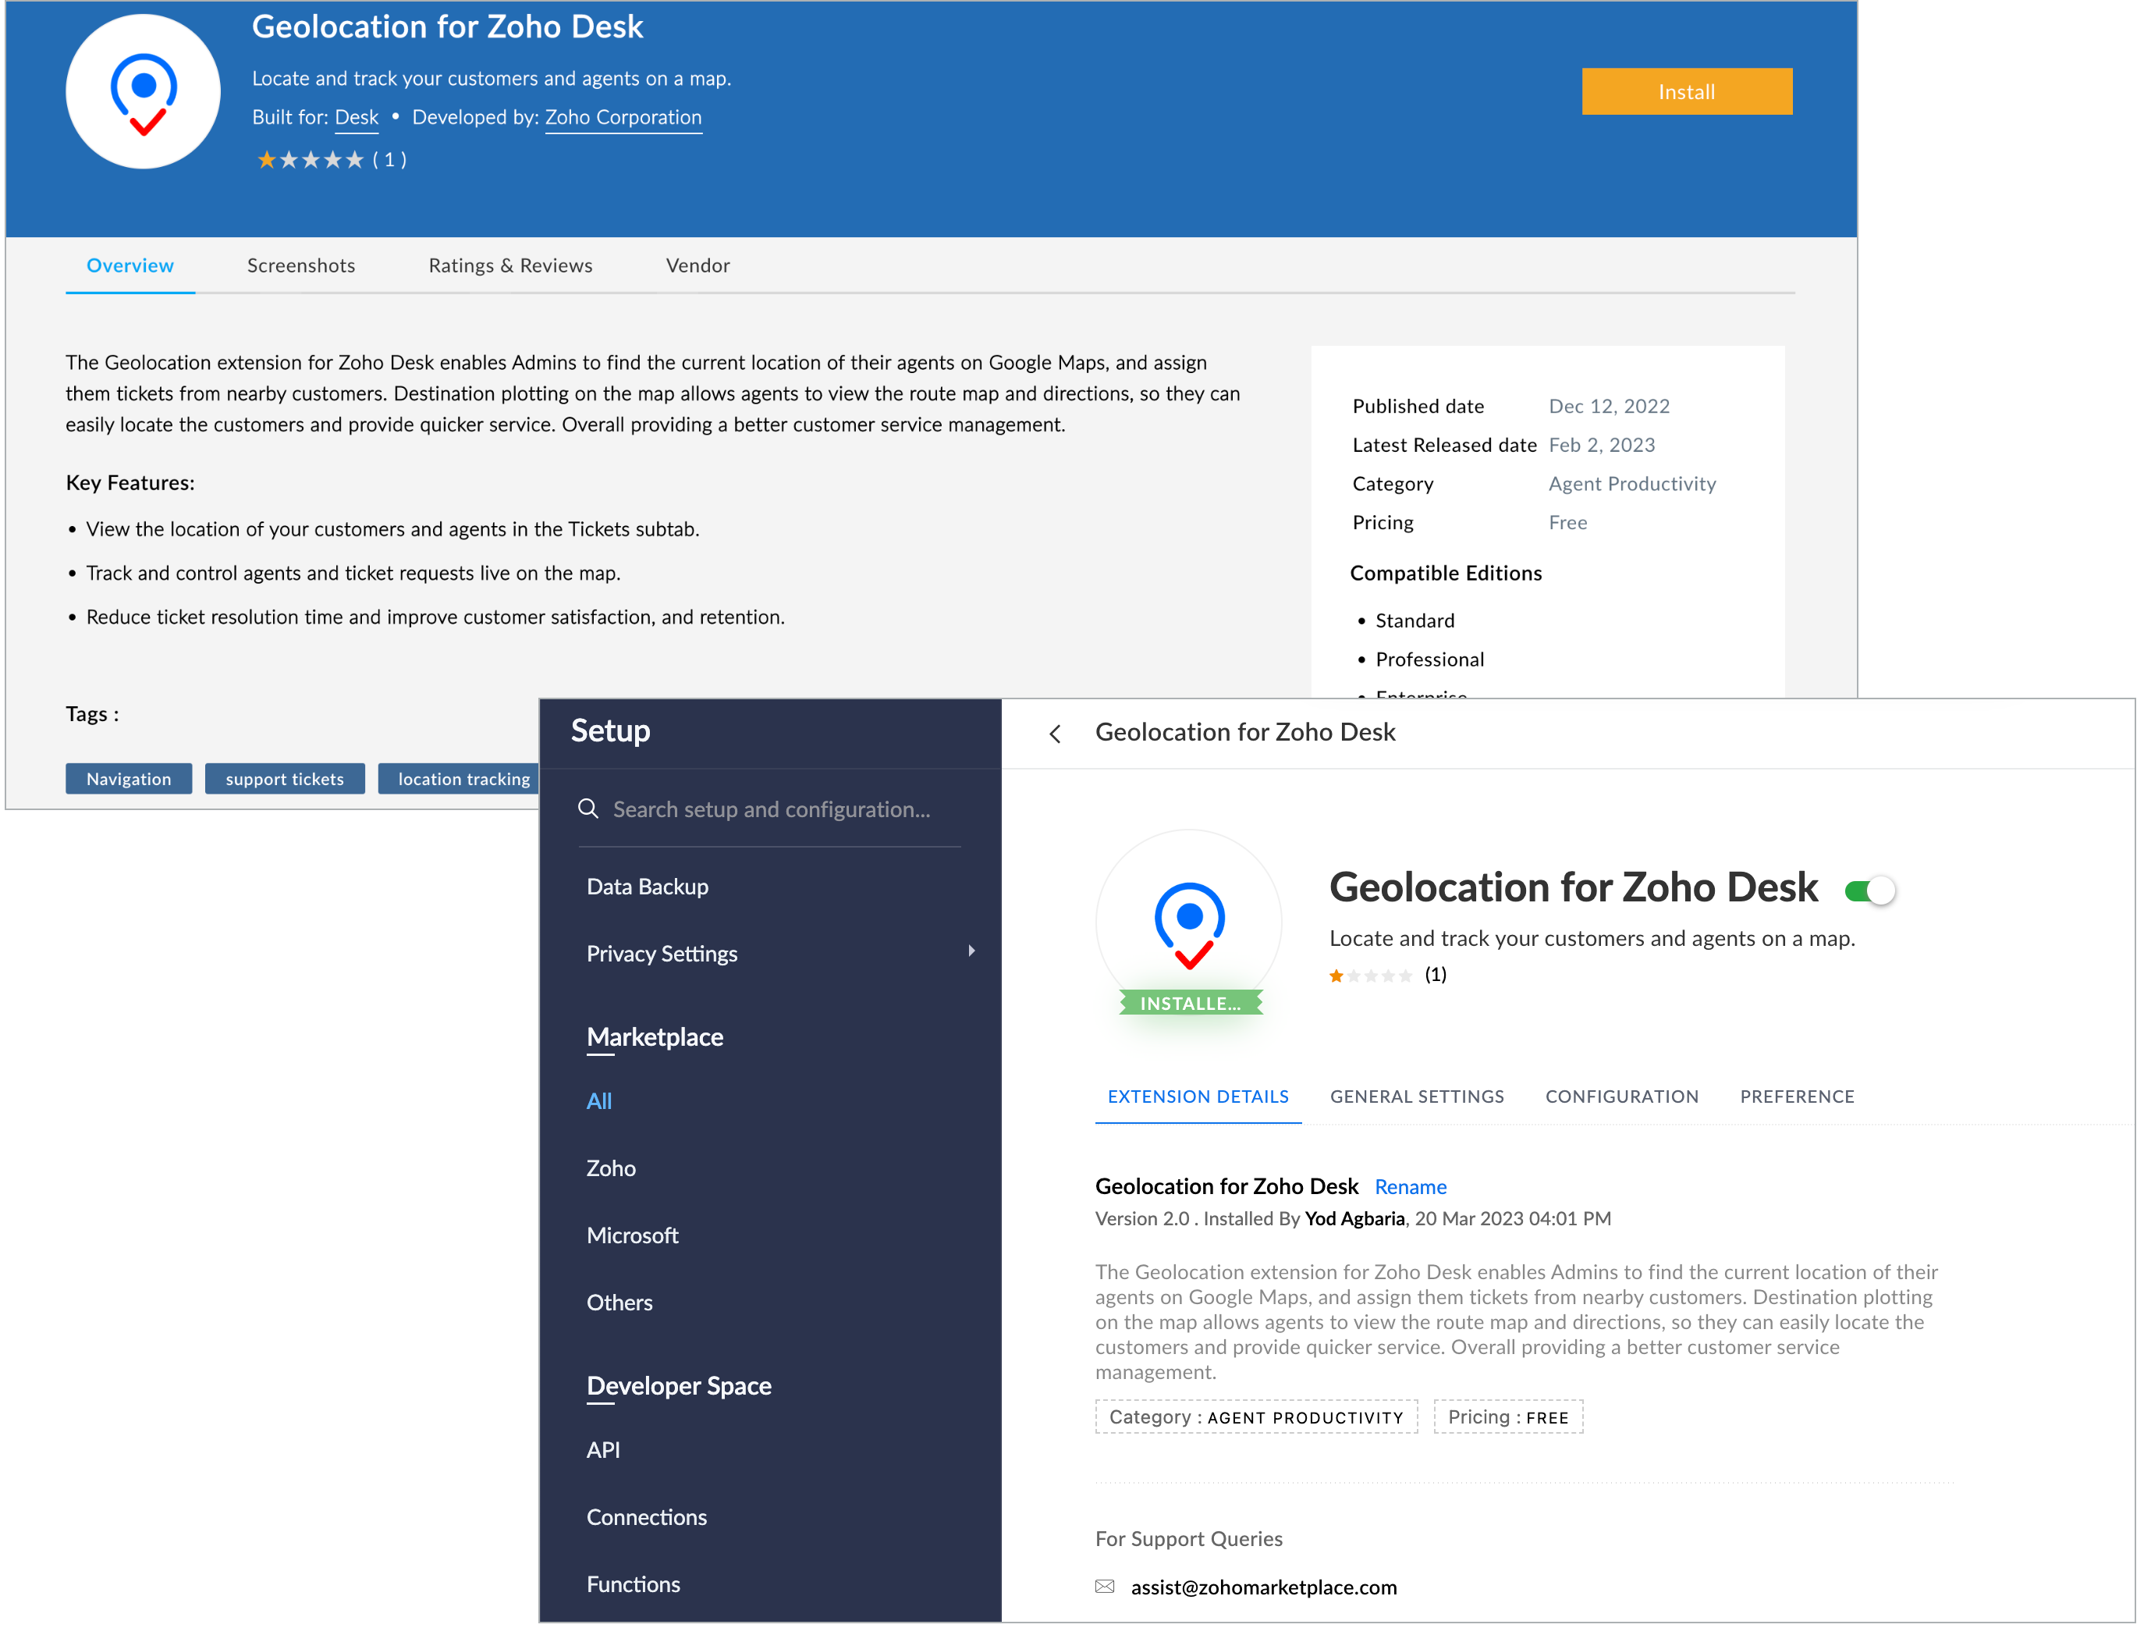The height and width of the screenshot is (1628, 2144).
Task: Click the Compatible Editions heading
Action: coord(1445,573)
